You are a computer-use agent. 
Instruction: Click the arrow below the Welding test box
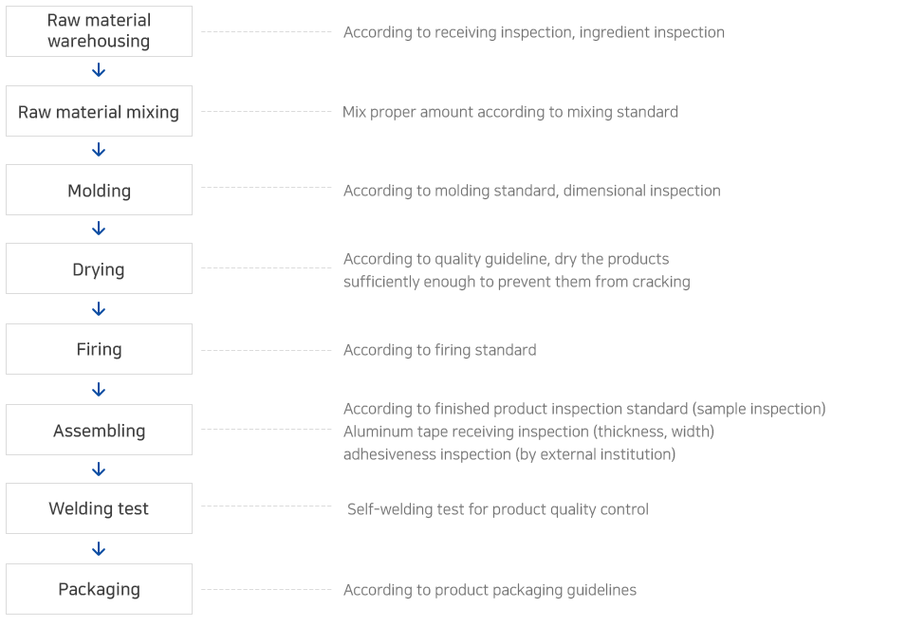[99, 549]
